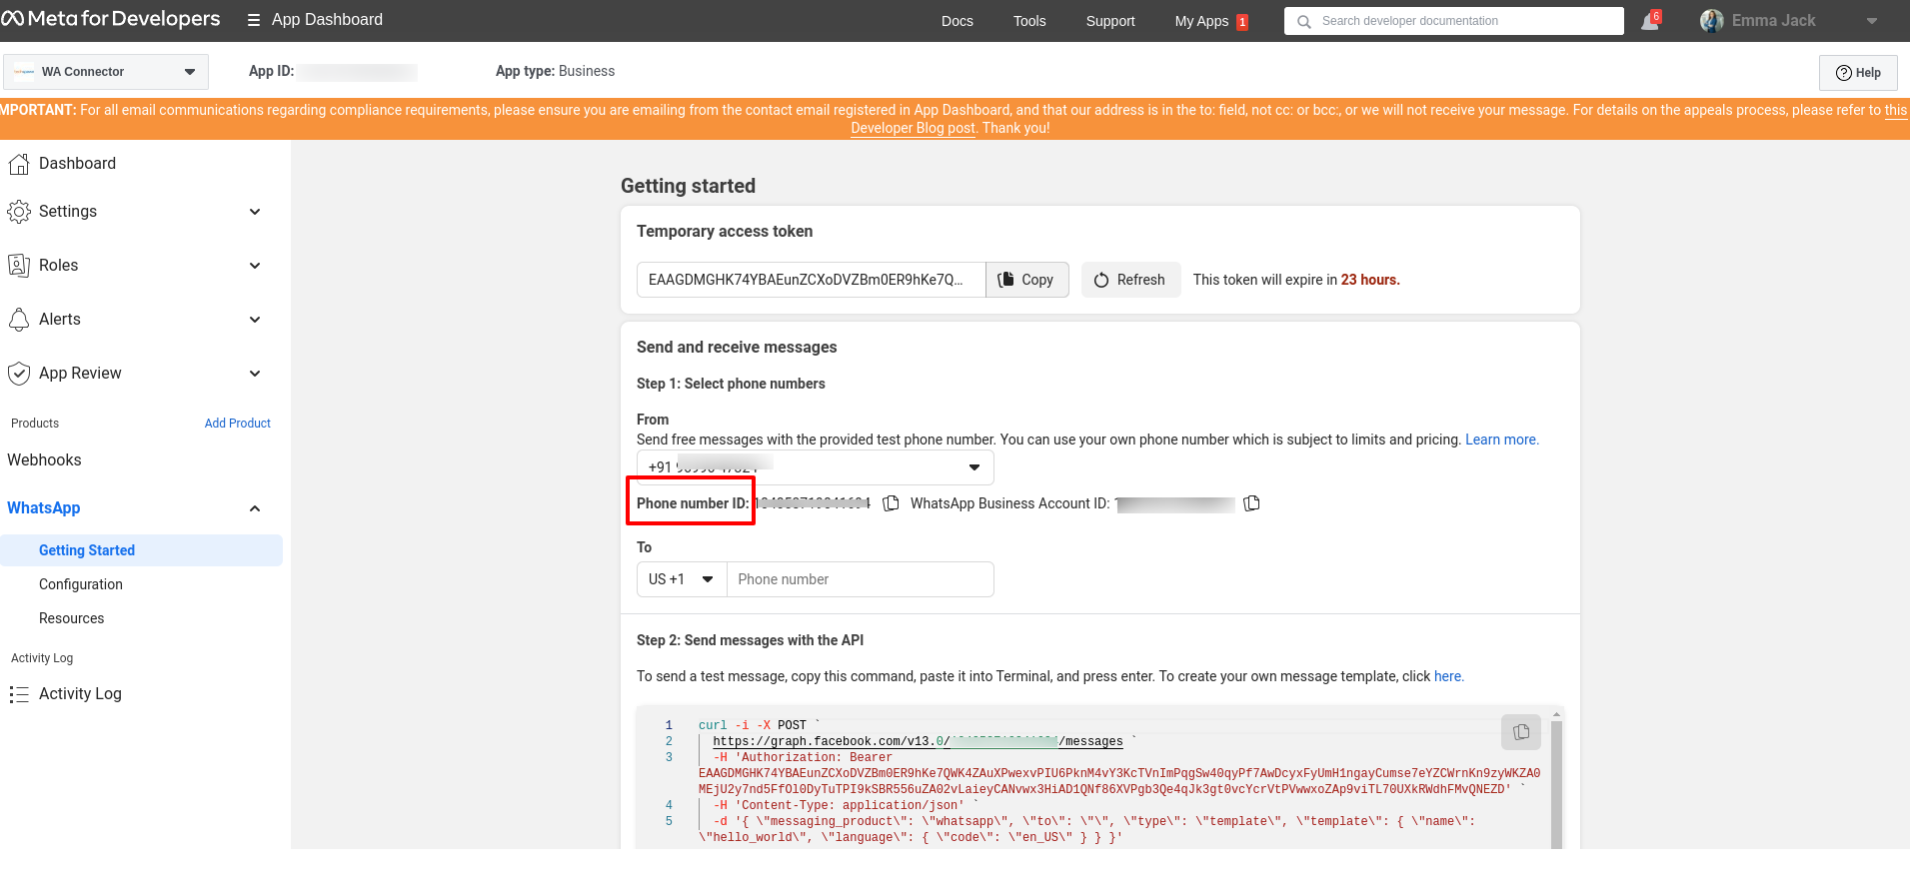Expand the Settings sidebar section

point(255,212)
